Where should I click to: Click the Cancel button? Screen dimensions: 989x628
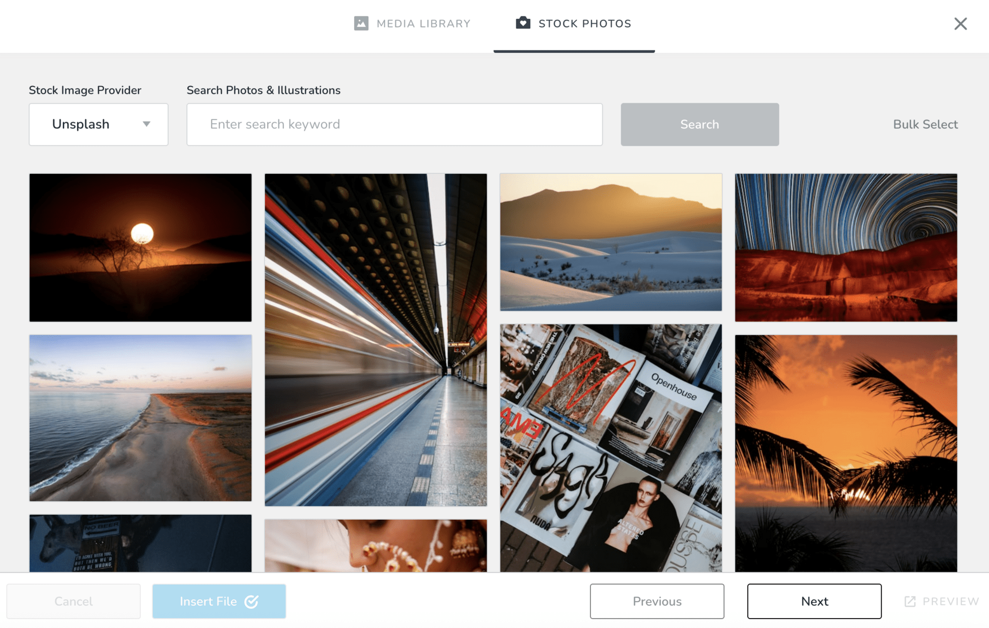[x=74, y=601]
